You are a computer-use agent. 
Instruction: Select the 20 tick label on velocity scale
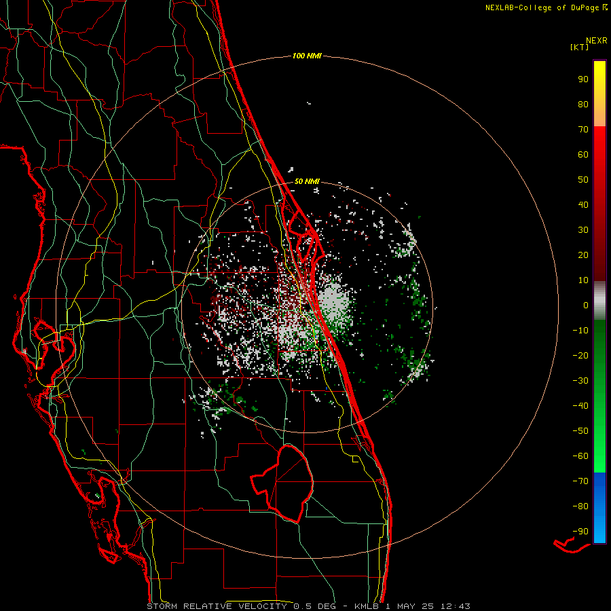583,255
